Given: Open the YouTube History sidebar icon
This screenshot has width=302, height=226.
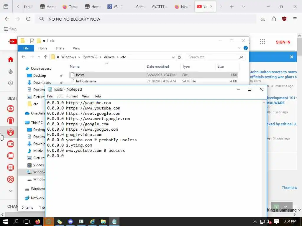Looking at the screenshot, I should pyautogui.click(x=11, y=83).
